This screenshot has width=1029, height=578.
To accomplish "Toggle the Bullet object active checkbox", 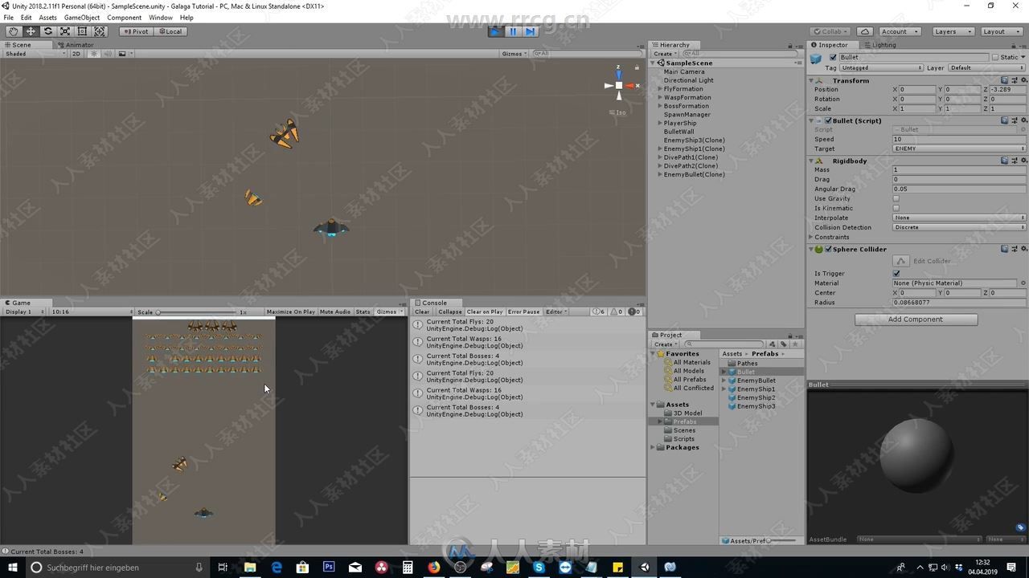I will 833,57.
